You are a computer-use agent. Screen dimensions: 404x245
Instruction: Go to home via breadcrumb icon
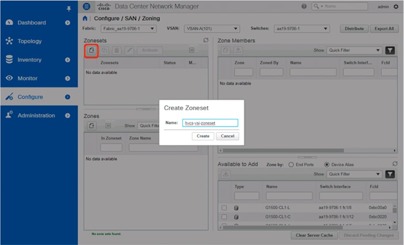[x=85, y=18]
